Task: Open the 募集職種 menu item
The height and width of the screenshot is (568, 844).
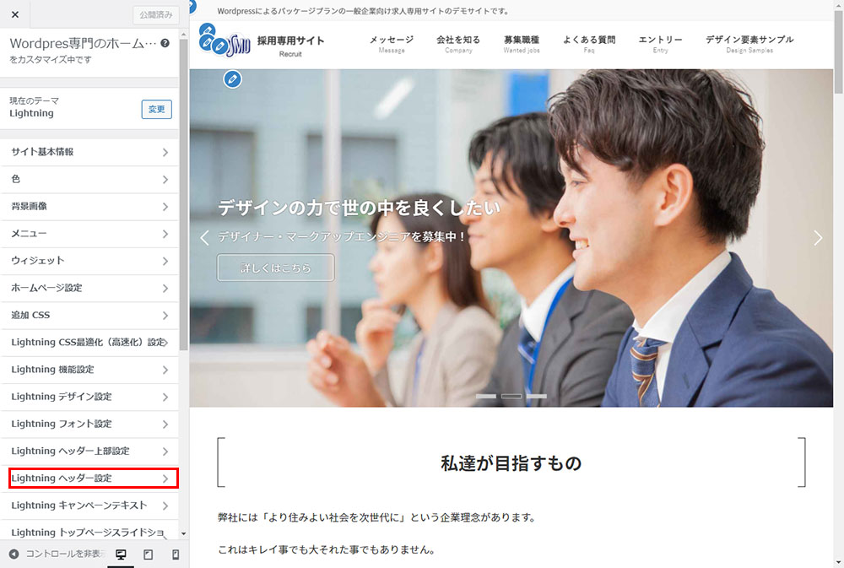Action: pos(521,43)
